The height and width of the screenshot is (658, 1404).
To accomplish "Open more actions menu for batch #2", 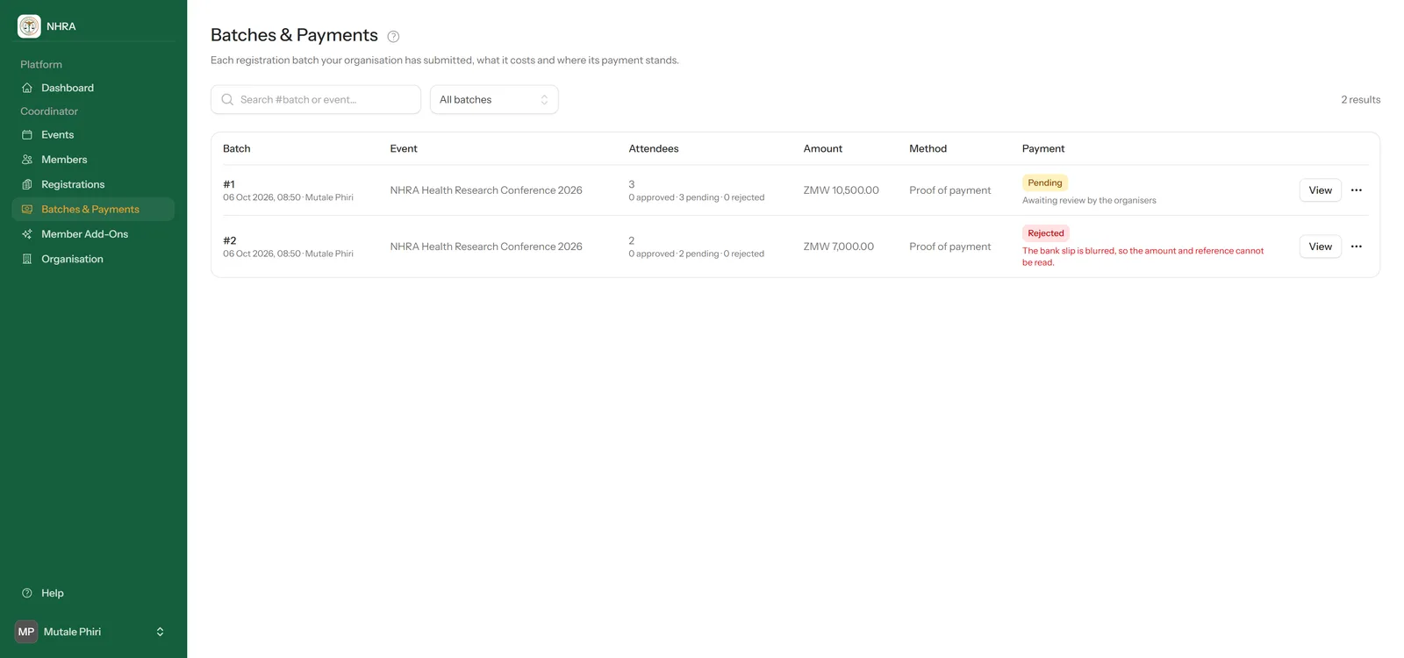I will coord(1357,247).
